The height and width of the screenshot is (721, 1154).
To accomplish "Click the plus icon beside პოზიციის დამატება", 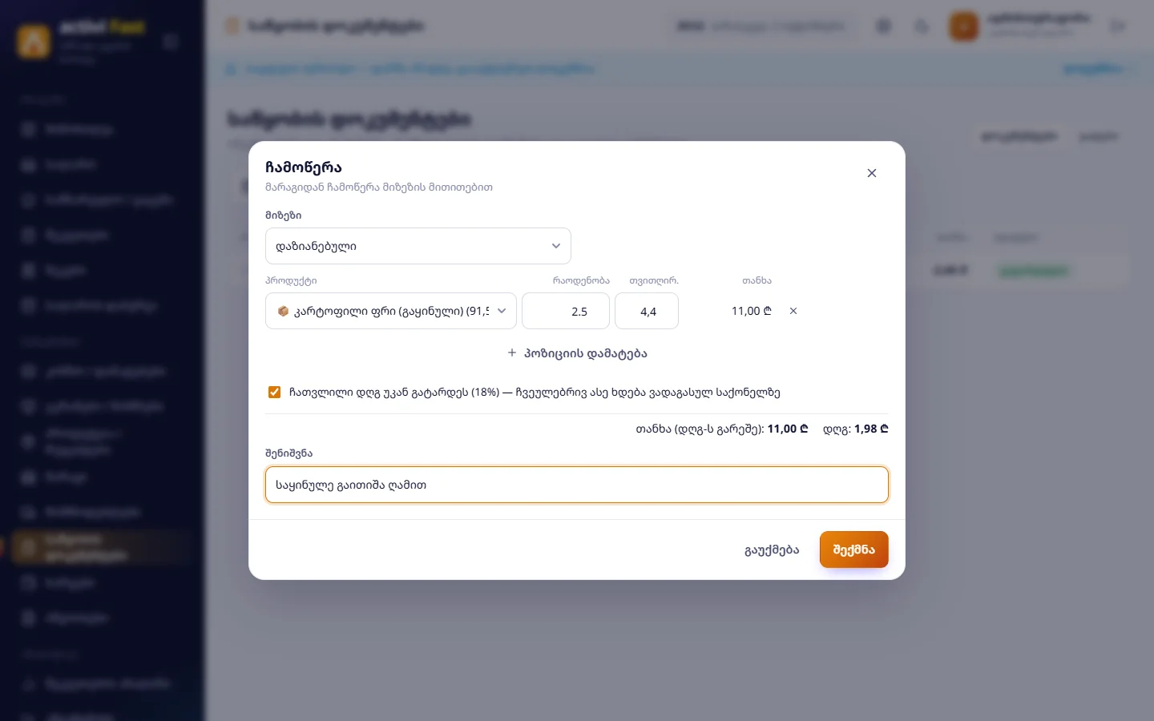I will point(512,352).
